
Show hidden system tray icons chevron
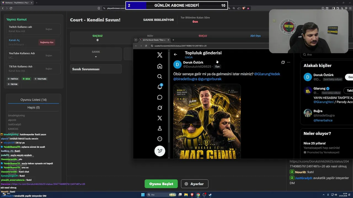324,195
